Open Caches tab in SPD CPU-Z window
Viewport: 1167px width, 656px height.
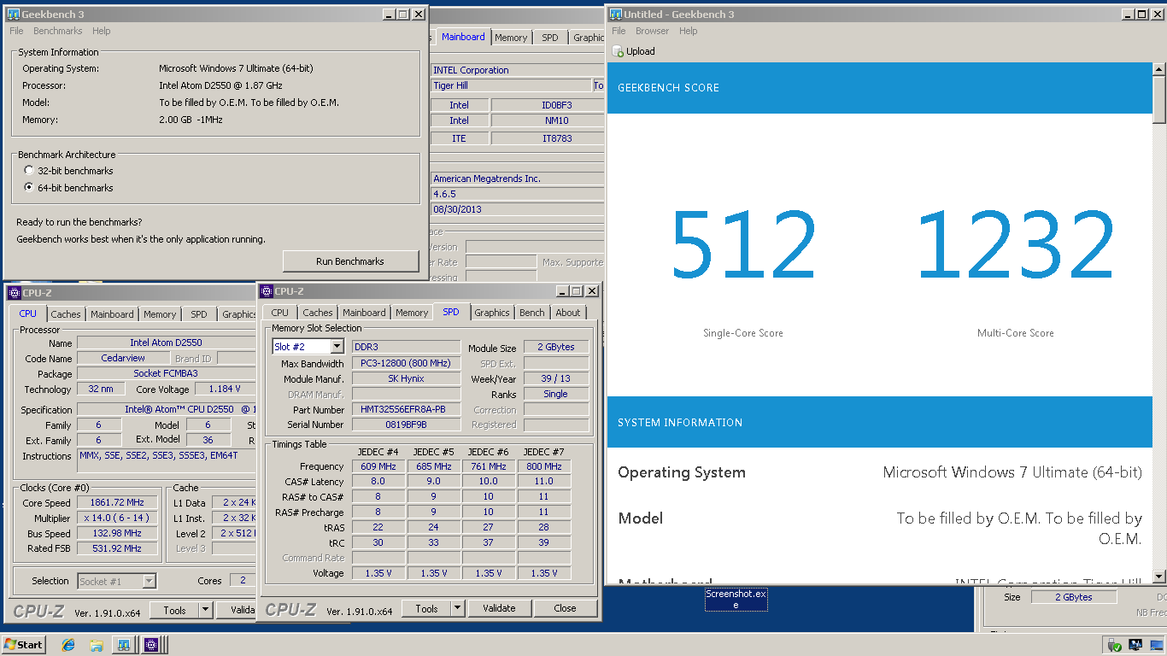click(x=318, y=313)
